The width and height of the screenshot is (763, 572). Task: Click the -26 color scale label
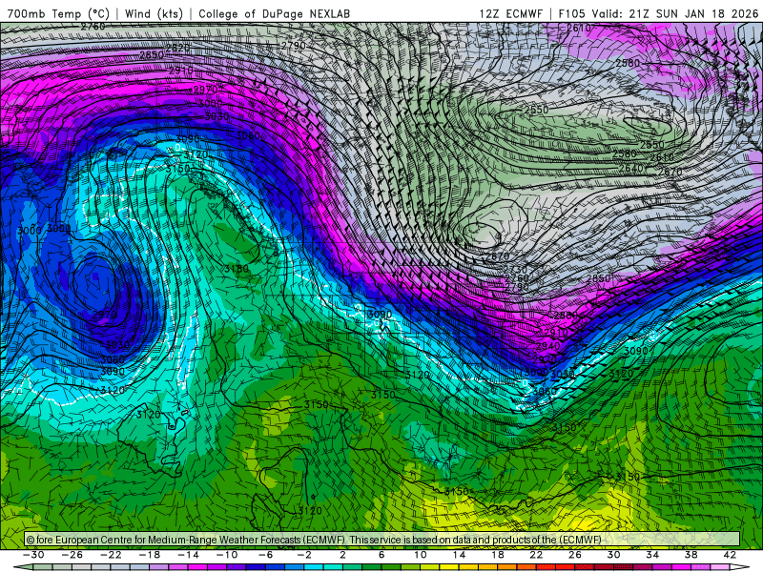[72, 555]
